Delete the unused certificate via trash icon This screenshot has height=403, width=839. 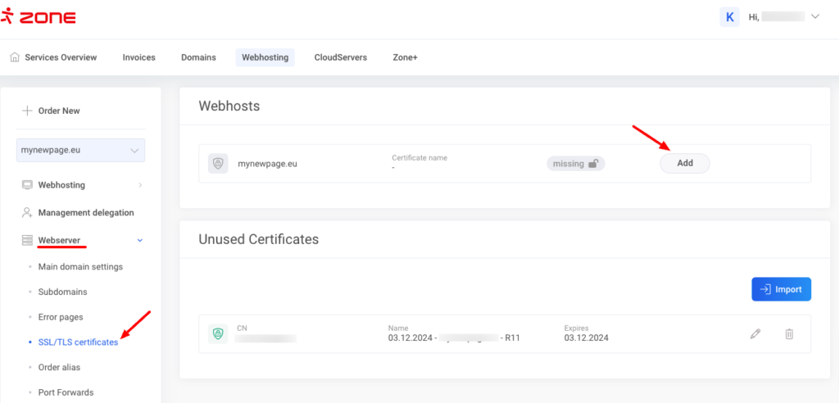pyautogui.click(x=789, y=334)
